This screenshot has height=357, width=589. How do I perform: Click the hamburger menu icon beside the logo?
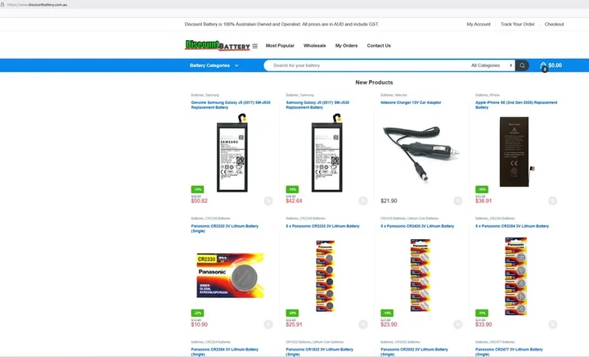point(254,46)
